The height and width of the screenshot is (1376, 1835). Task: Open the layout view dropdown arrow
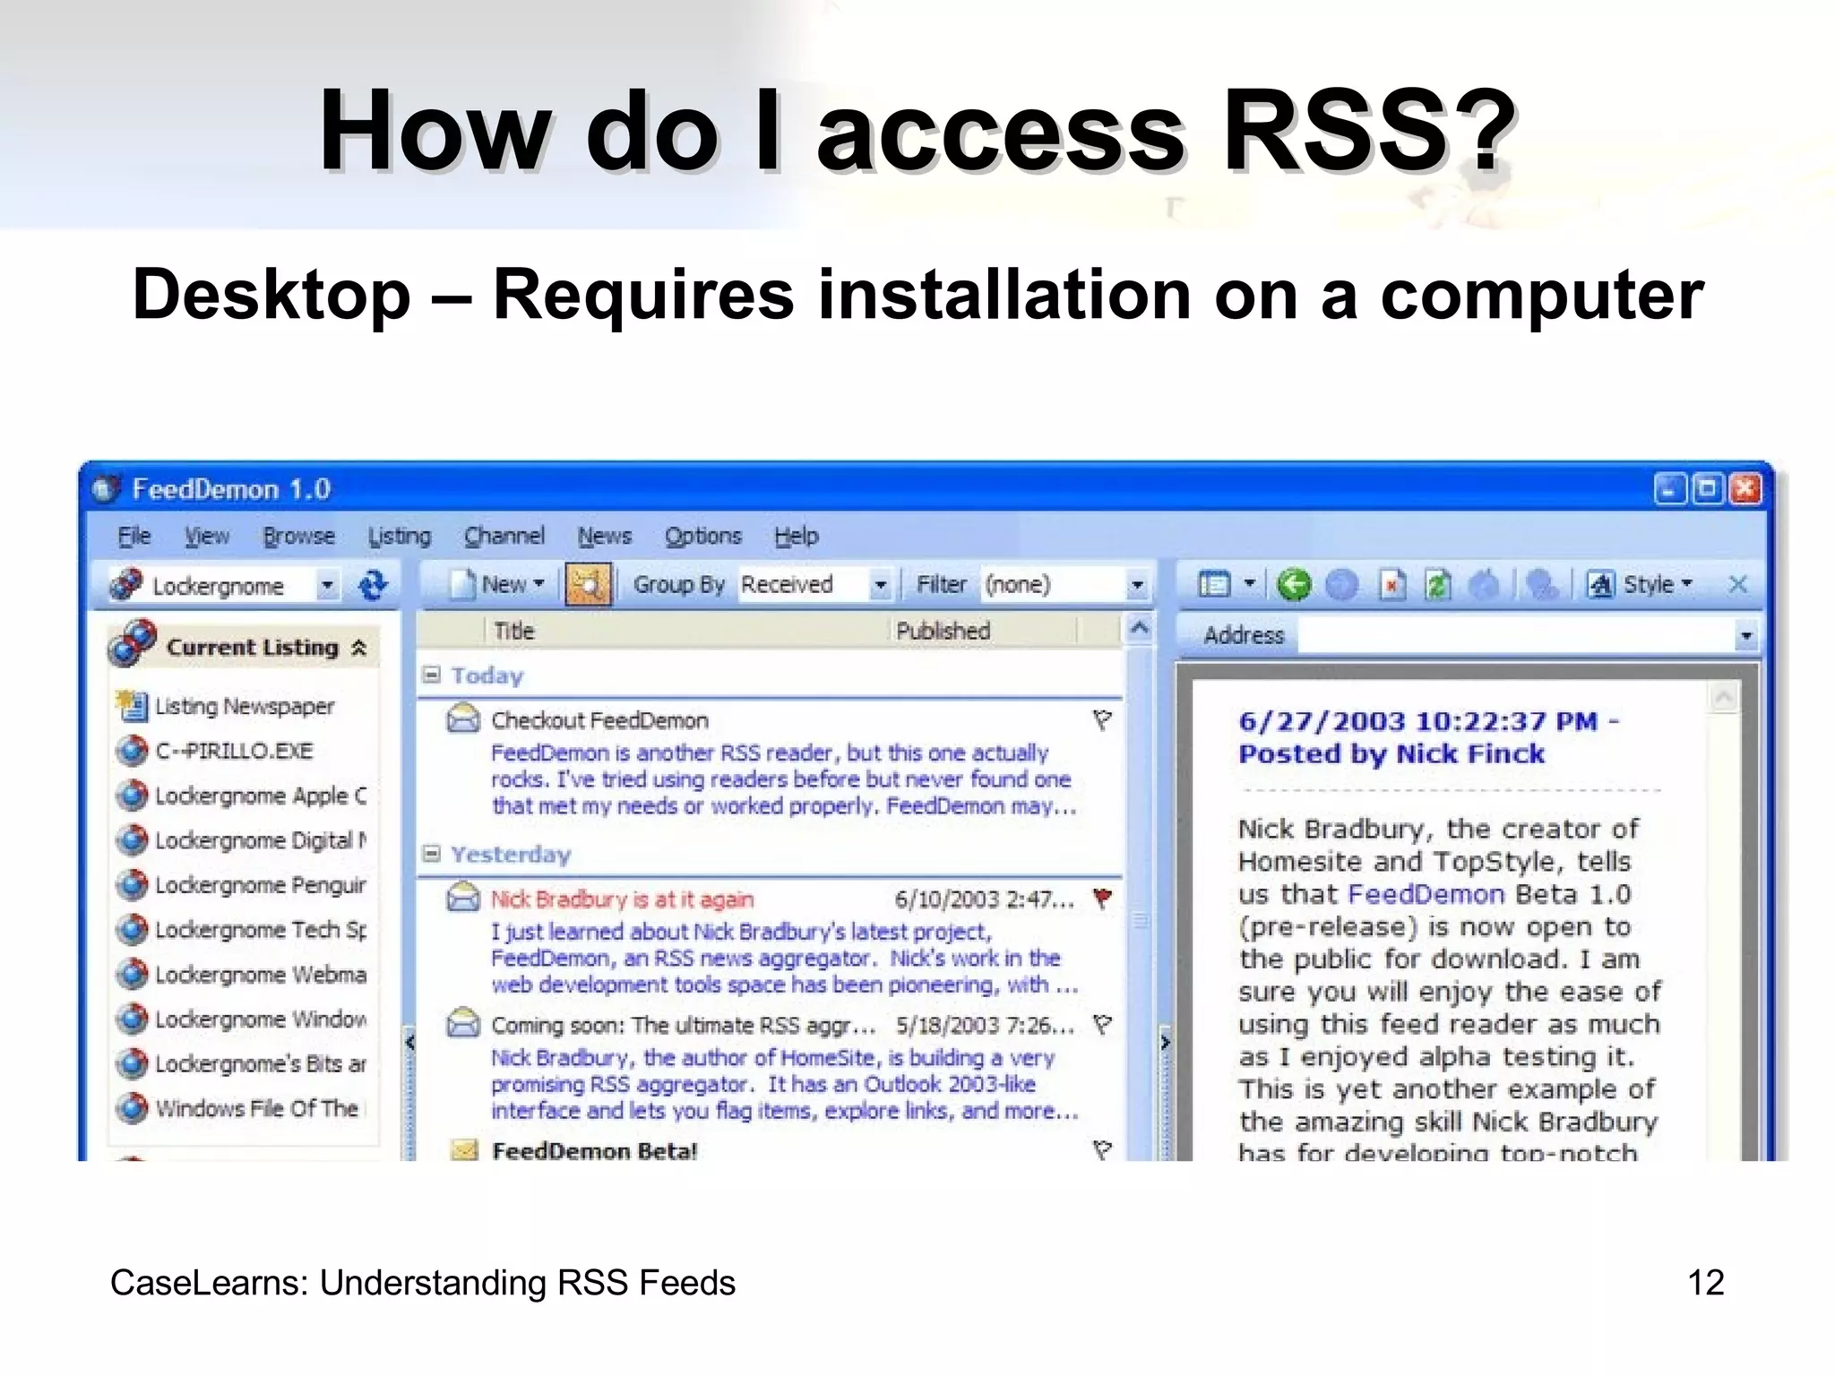pos(1249,584)
